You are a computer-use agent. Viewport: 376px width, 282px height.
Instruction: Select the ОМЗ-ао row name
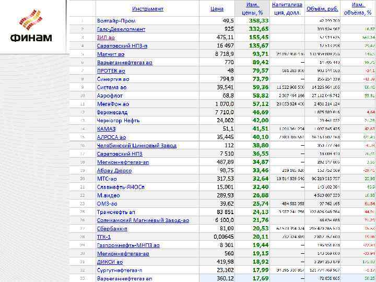point(107,204)
